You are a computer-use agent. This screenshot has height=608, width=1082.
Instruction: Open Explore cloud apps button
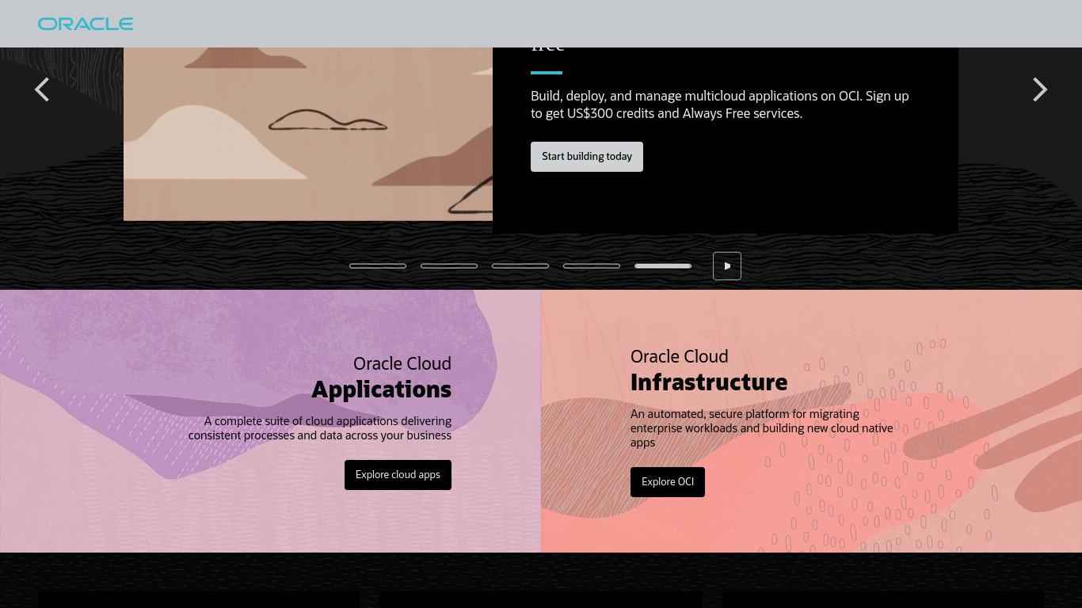coord(398,475)
